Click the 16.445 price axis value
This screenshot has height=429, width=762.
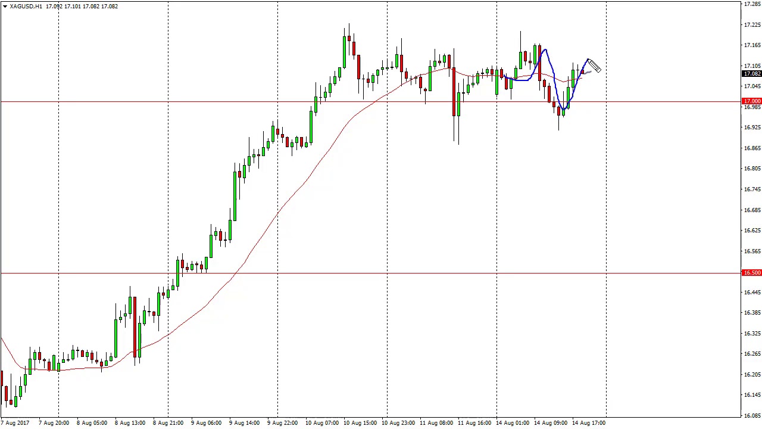[752, 293]
